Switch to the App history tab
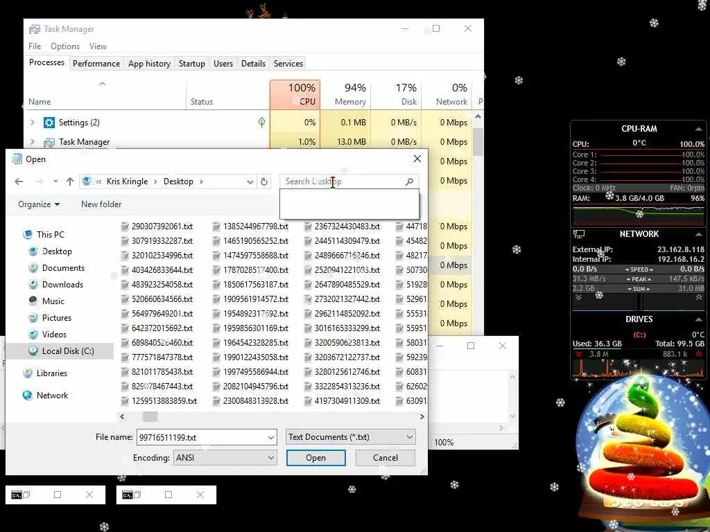 149,63
